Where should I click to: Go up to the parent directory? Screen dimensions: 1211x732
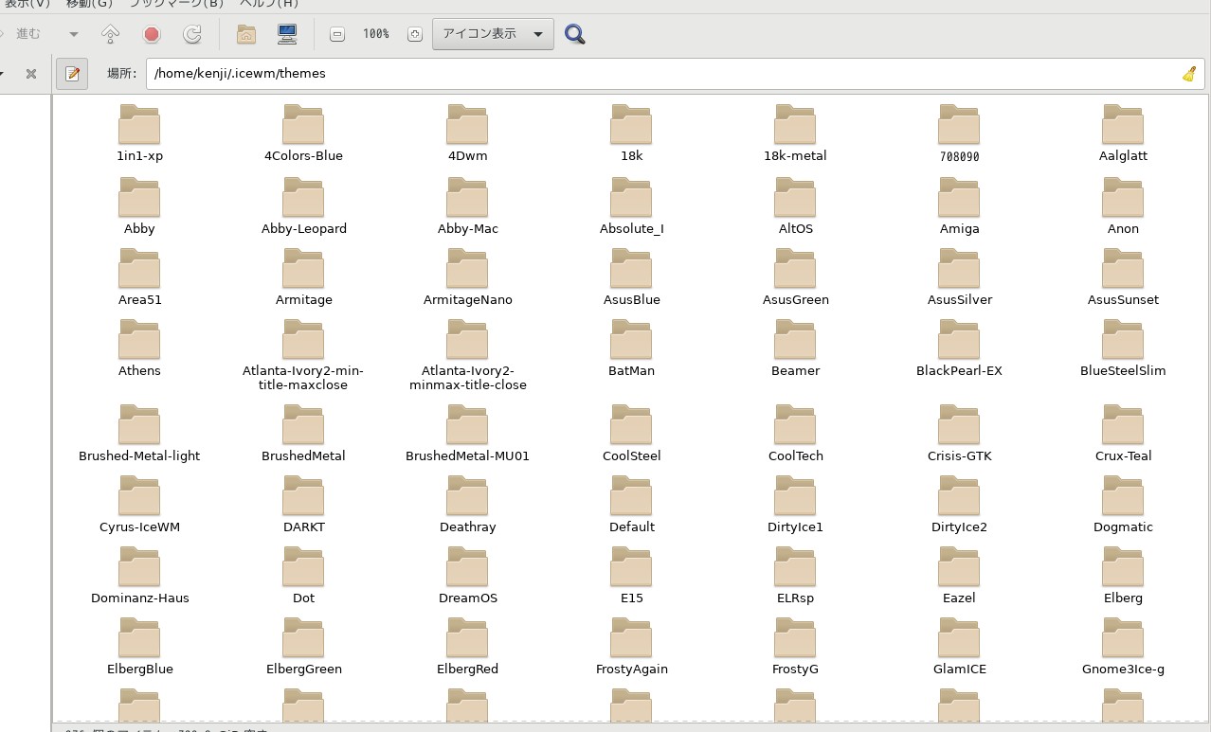point(109,33)
